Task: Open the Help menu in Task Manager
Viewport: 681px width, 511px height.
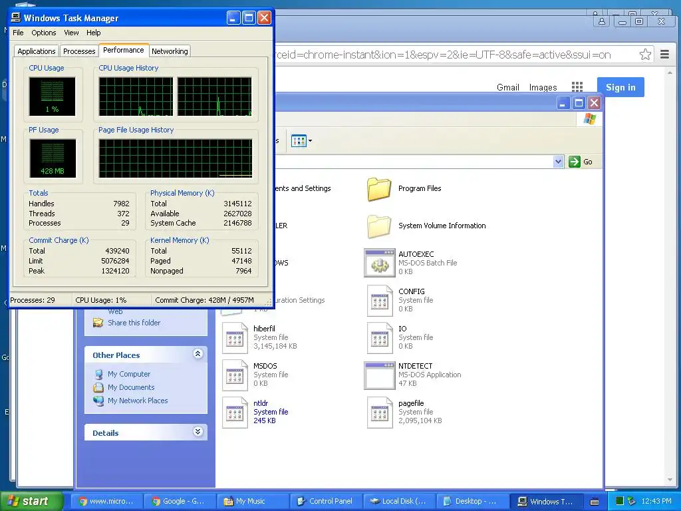Action: pyautogui.click(x=93, y=33)
